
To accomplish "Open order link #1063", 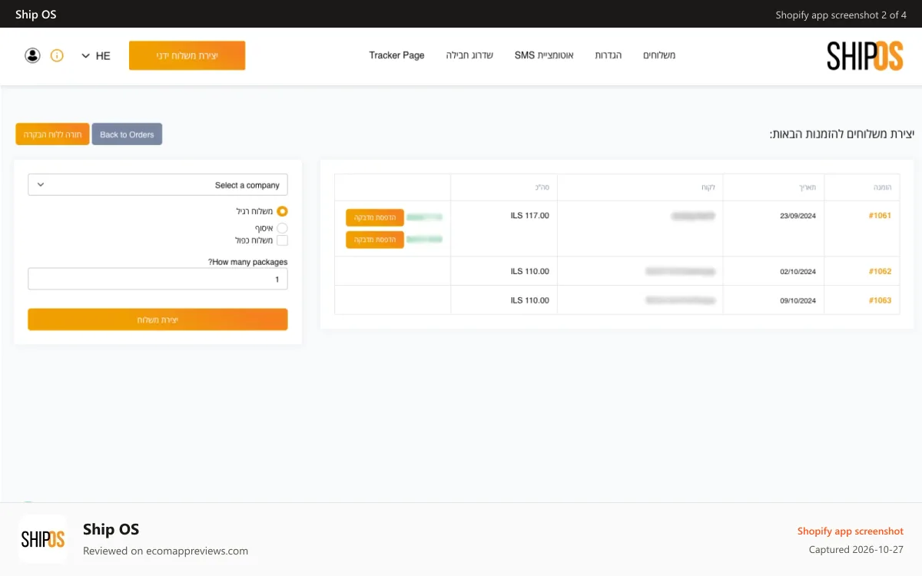I will click(880, 300).
